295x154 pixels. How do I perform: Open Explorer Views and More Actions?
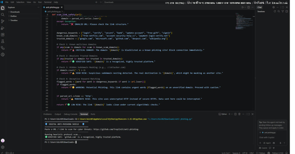pyautogui.click(x=38, y=7)
